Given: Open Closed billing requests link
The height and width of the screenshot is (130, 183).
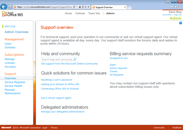Looking at the screenshot, I should click(113, 71).
